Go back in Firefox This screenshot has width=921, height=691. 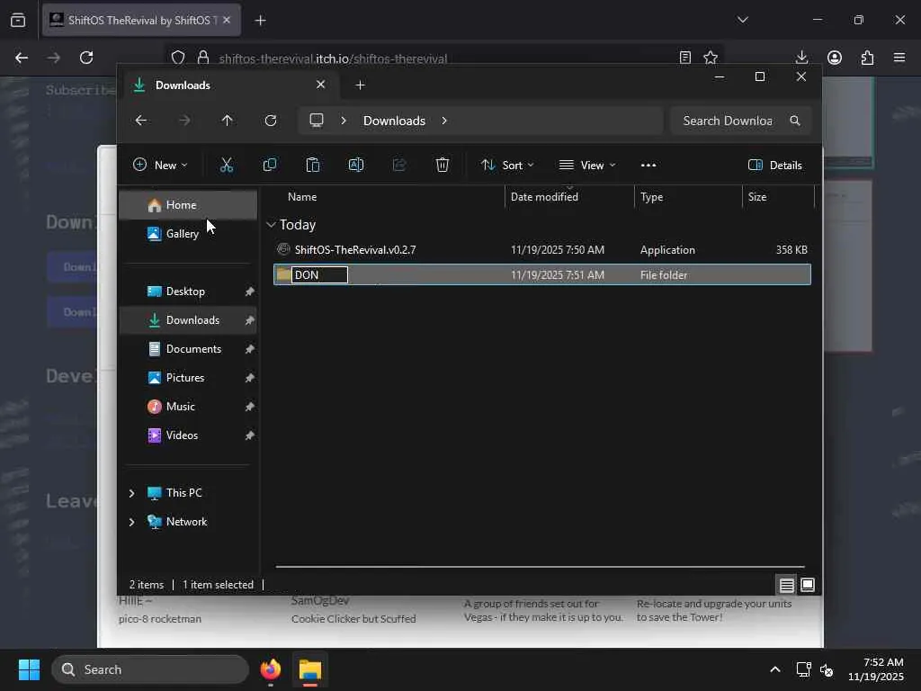[22, 58]
